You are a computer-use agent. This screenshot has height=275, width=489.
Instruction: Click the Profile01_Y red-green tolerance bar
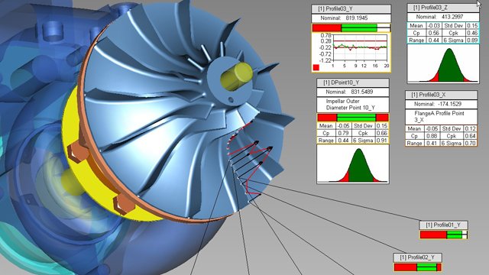[x=443, y=235]
